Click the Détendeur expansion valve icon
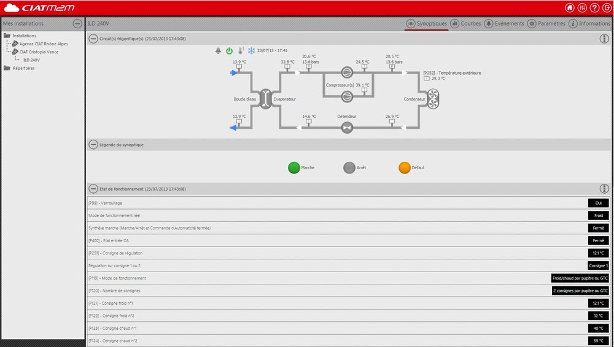 click(x=347, y=128)
